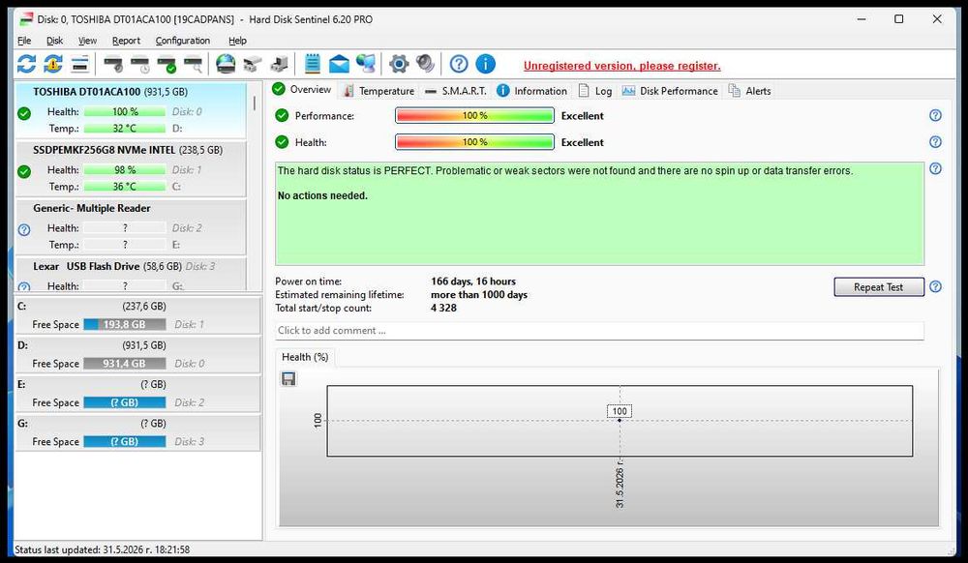The image size is (968, 563).
Task: Select the SSDPEMKF256G8 NVMe INTEL disk entry
Action: click(131, 168)
